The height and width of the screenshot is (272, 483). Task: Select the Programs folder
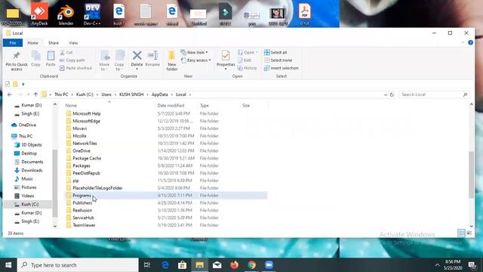coord(82,195)
